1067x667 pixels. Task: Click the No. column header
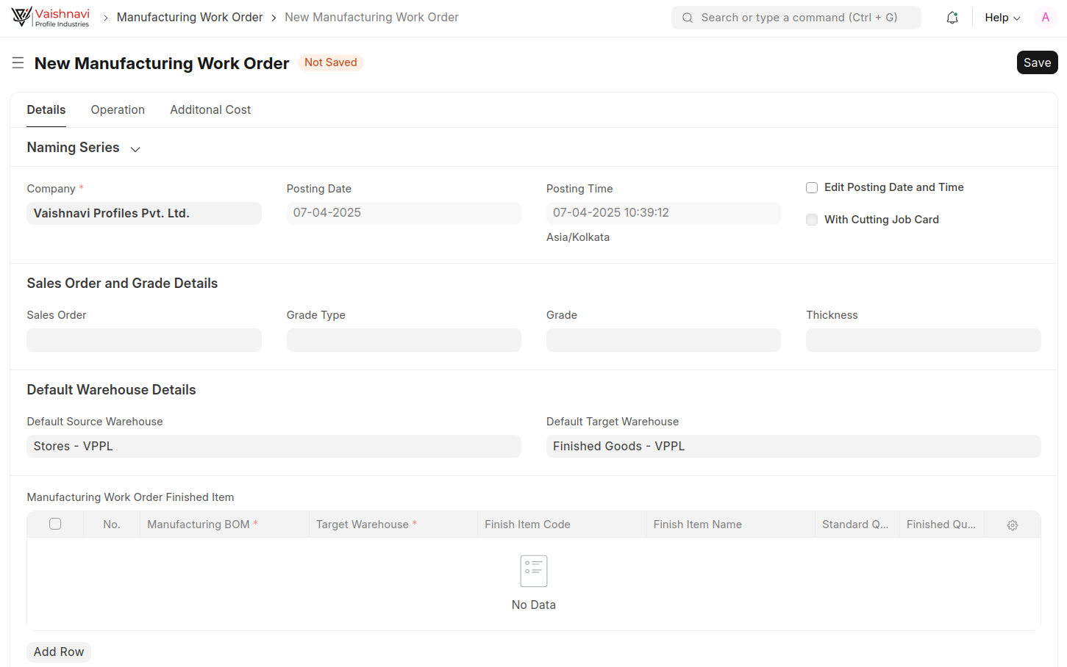pos(112,524)
